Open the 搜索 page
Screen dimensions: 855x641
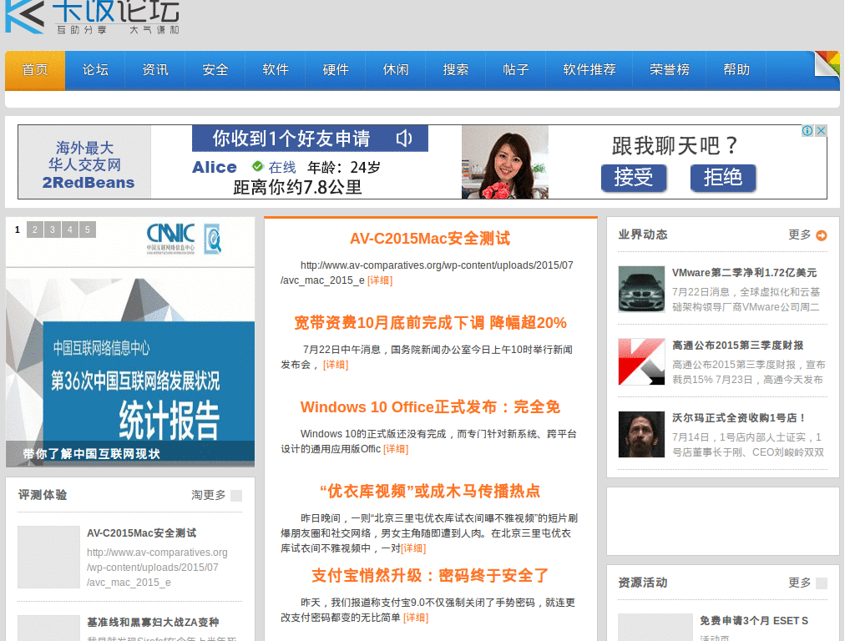coord(456,70)
